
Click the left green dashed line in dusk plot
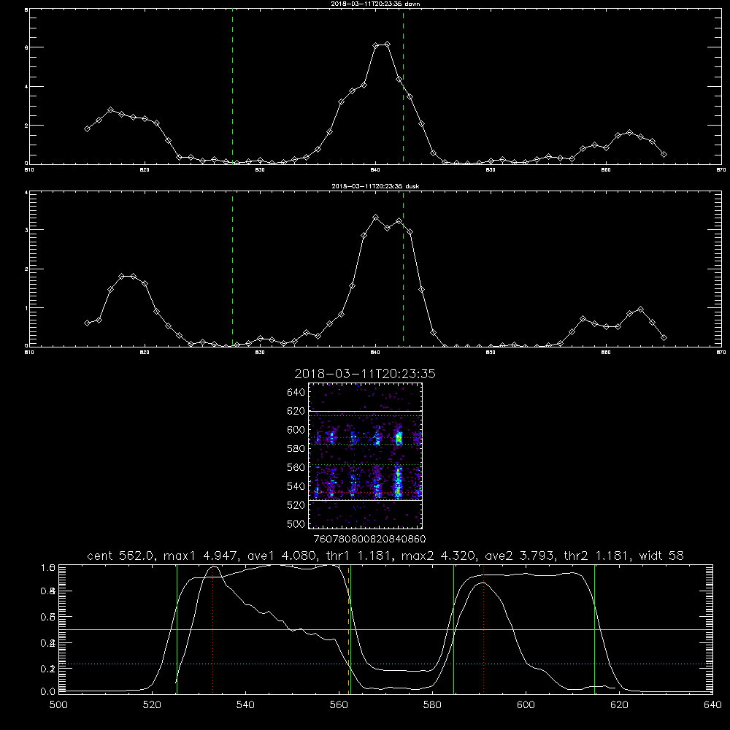tap(232, 269)
